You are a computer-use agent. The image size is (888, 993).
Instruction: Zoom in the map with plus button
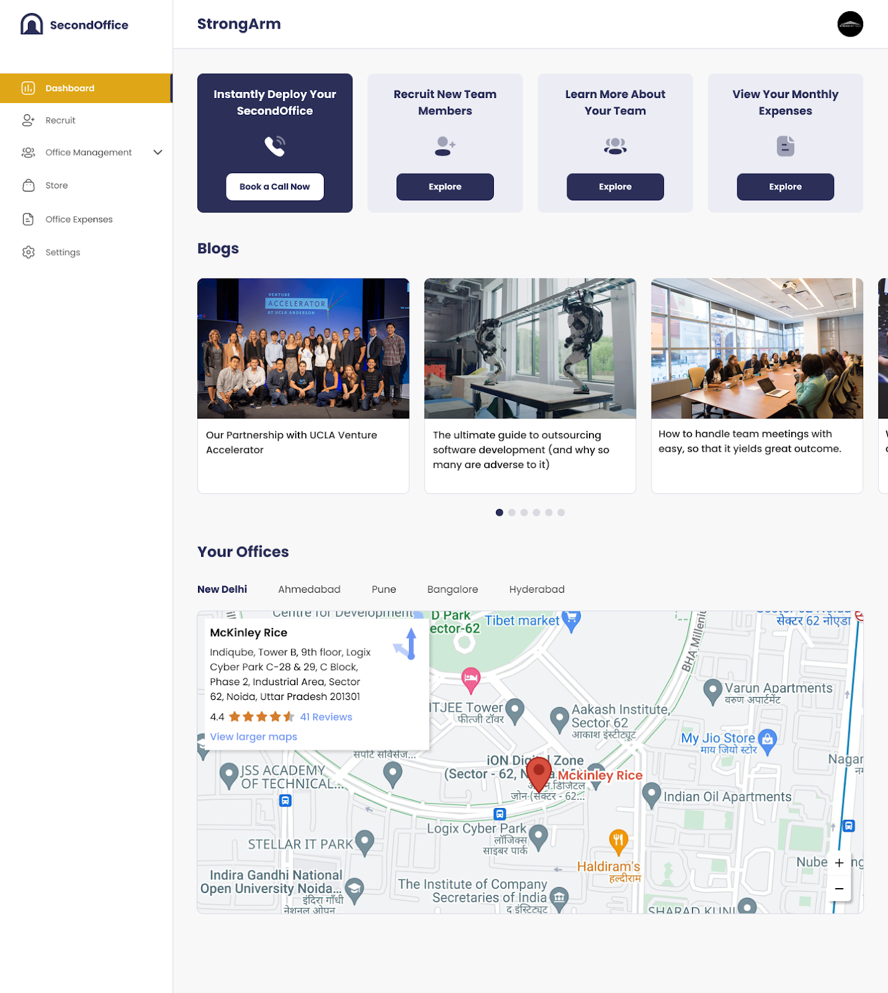pyautogui.click(x=839, y=863)
